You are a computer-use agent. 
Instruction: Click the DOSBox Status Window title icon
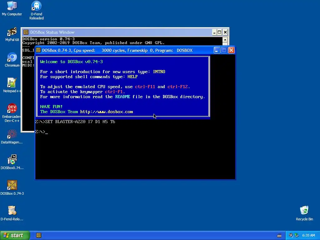[26, 32]
